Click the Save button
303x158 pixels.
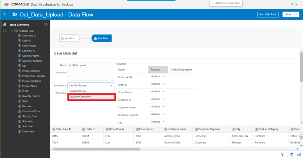tap(288, 14)
